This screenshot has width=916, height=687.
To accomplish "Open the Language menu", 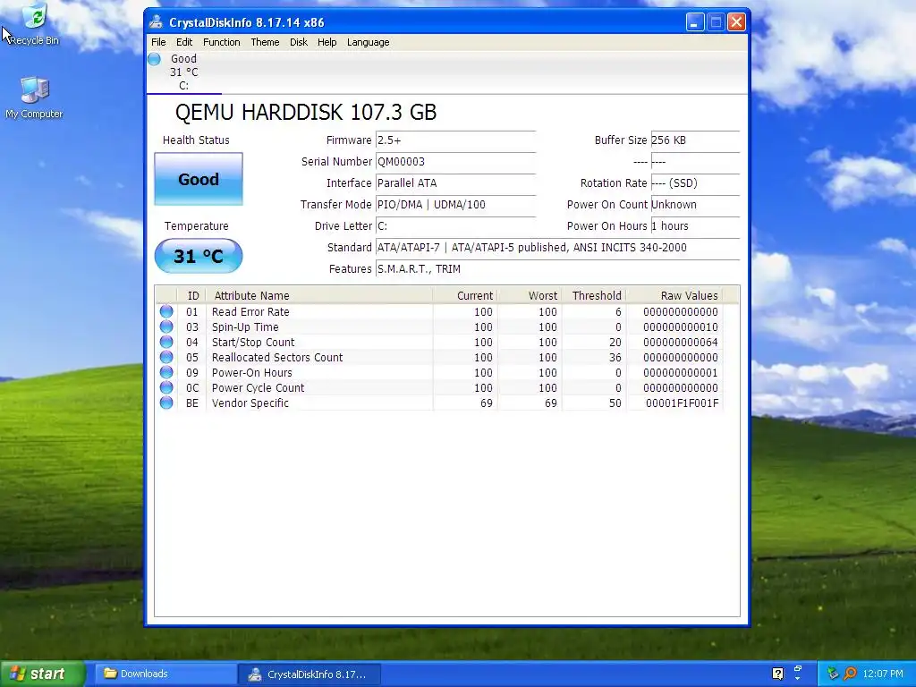I will tap(368, 42).
